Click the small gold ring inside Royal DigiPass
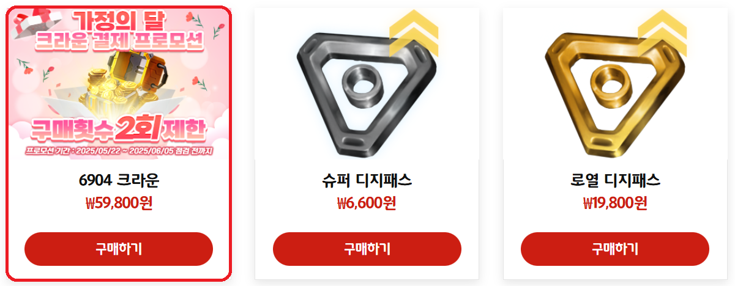Viewport: 735px width, 286px height. [609, 86]
